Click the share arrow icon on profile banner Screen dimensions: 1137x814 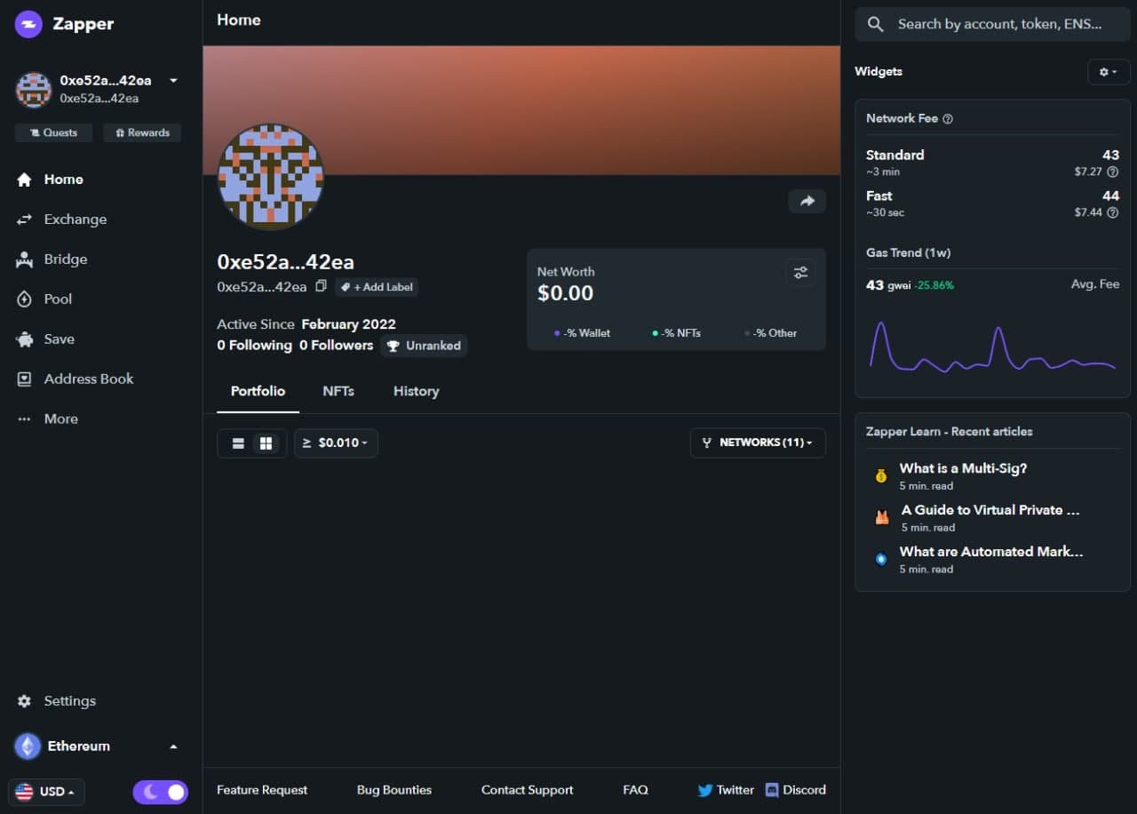(807, 201)
